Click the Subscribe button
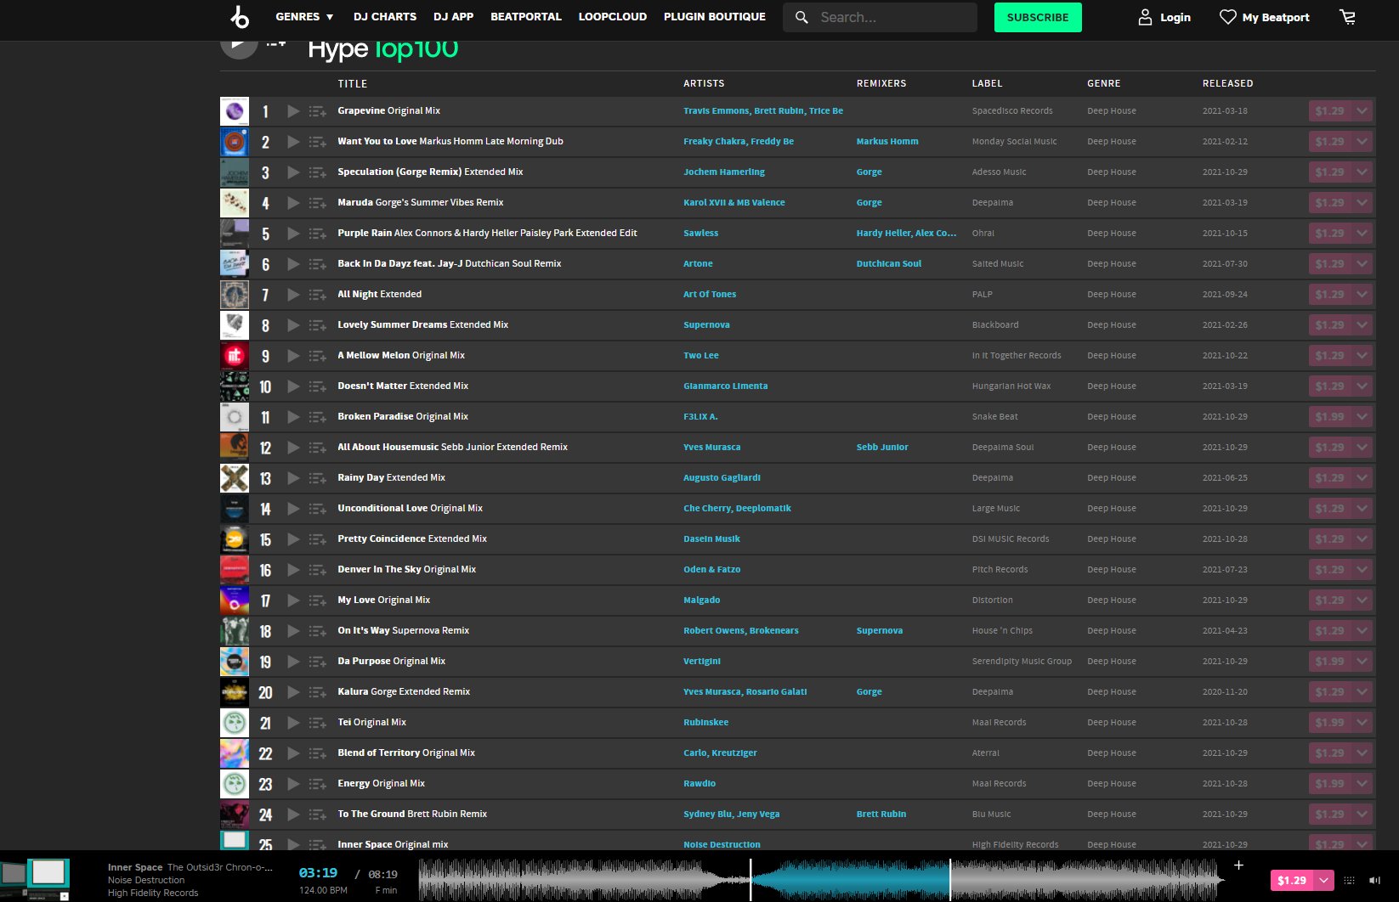 [1038, 17]
